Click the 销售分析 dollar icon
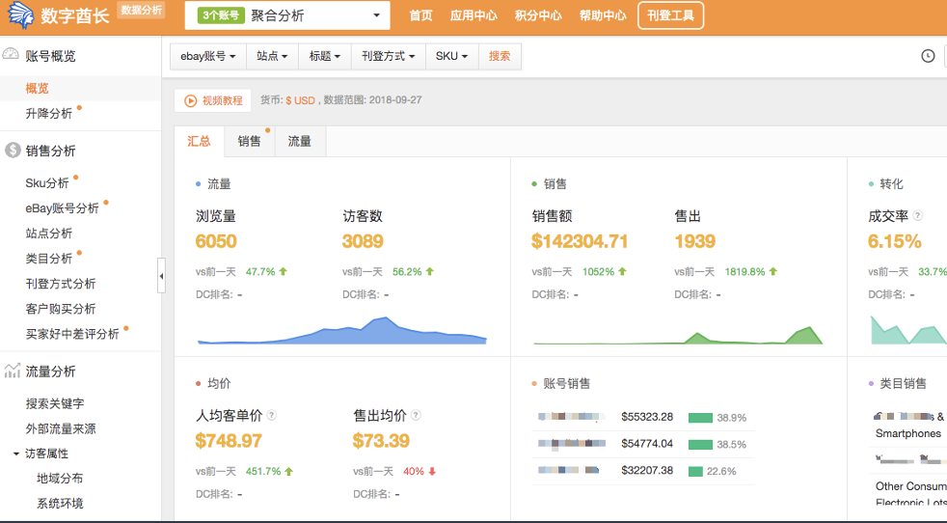The height and width of the screenshot is (523, 947). 13,150
